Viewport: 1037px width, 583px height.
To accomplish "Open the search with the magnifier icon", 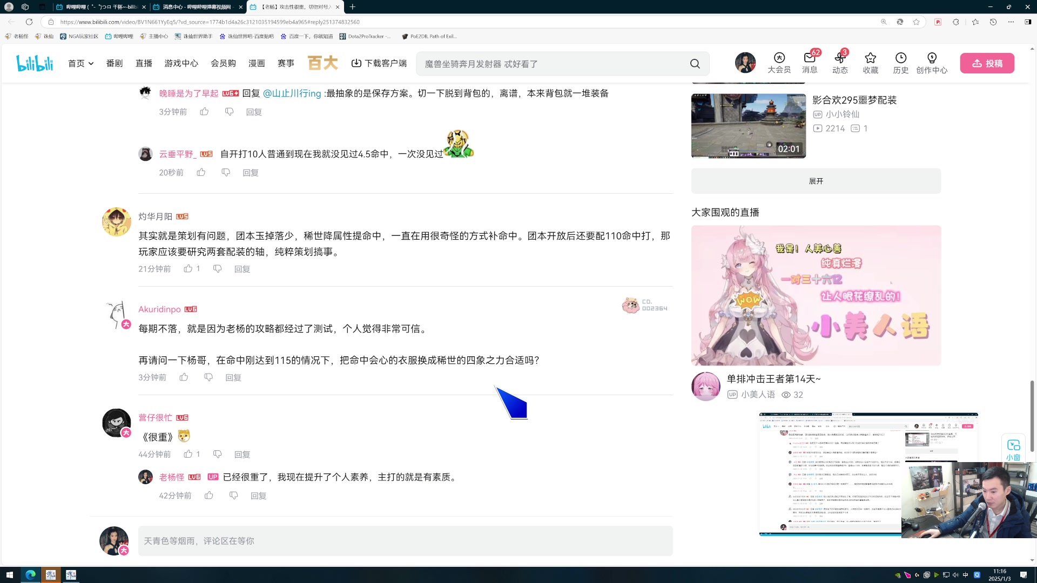I will 695,64.
